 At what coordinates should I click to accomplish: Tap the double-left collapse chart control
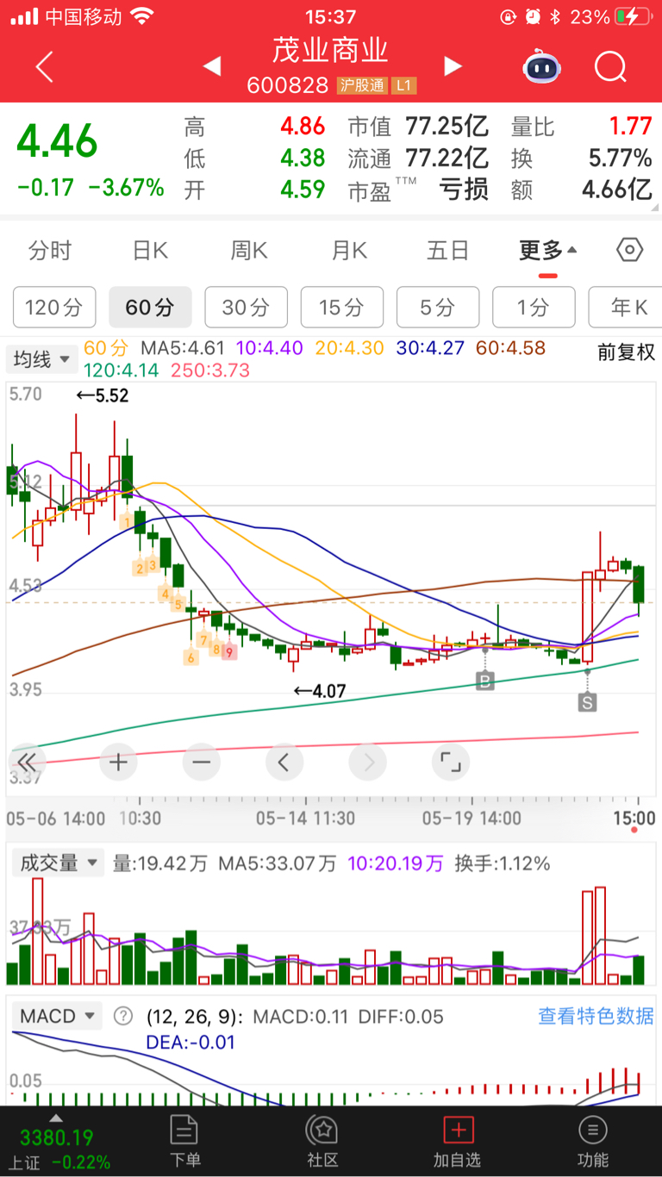[x=26, y=762]
